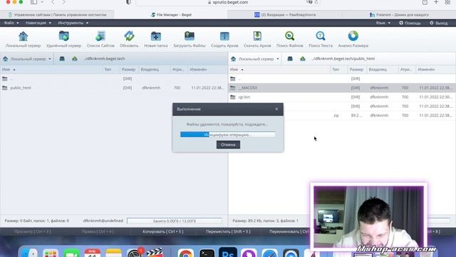Image resolution: width=456 pixels, height=257 pixels.
Task: Refresh with the Обновить icon
Action: (129, 39)
